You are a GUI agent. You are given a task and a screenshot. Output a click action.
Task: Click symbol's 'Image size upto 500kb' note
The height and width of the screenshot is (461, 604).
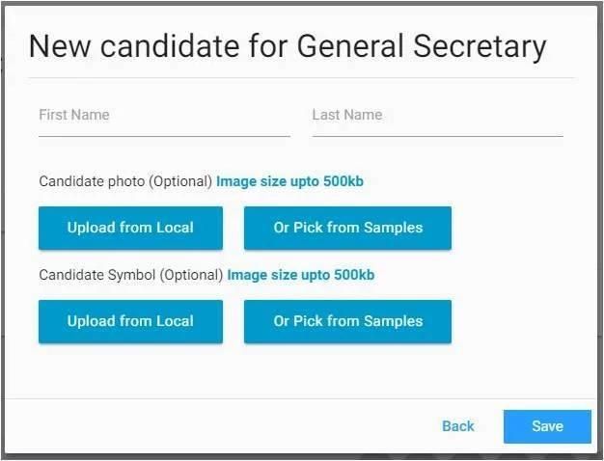(x=301, y=275)
